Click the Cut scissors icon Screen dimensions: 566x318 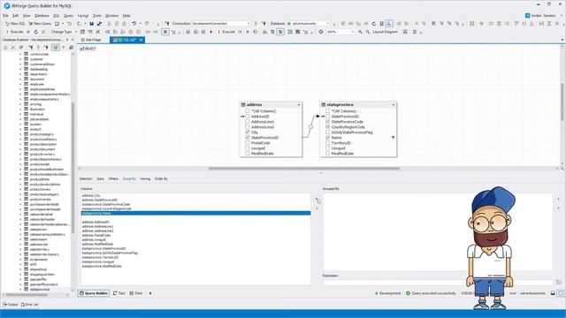coord(109,24)
